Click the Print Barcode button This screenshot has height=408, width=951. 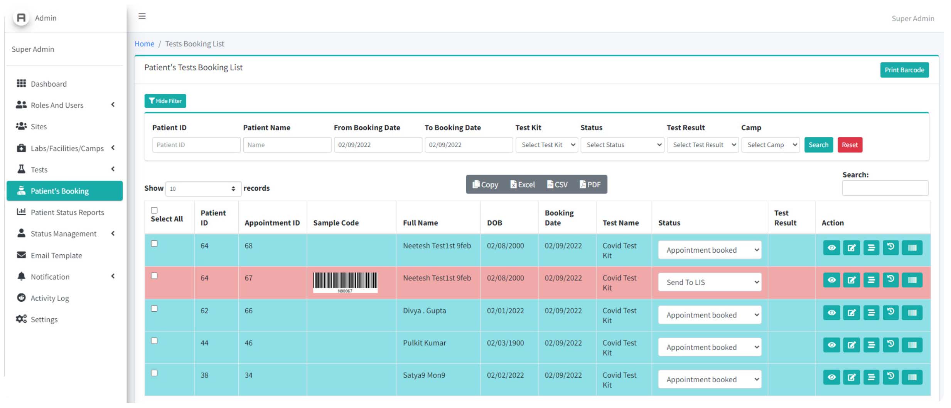coord(904,70)
